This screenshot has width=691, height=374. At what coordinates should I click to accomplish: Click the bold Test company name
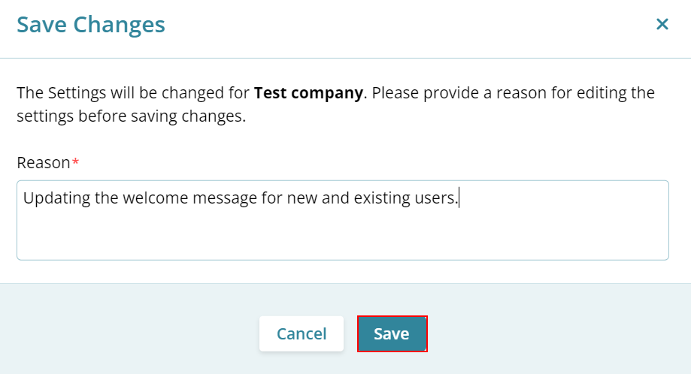(308, 93)
